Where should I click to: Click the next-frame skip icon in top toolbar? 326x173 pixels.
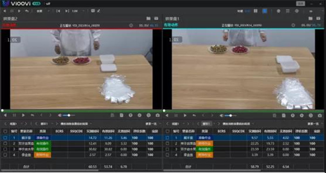tap(67, 11)
